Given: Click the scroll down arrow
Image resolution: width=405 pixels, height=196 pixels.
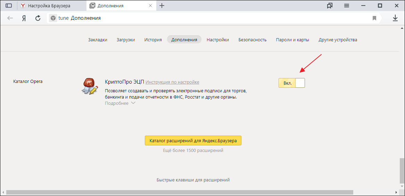Looking at the screenshot, I should (x=402, y=187).
